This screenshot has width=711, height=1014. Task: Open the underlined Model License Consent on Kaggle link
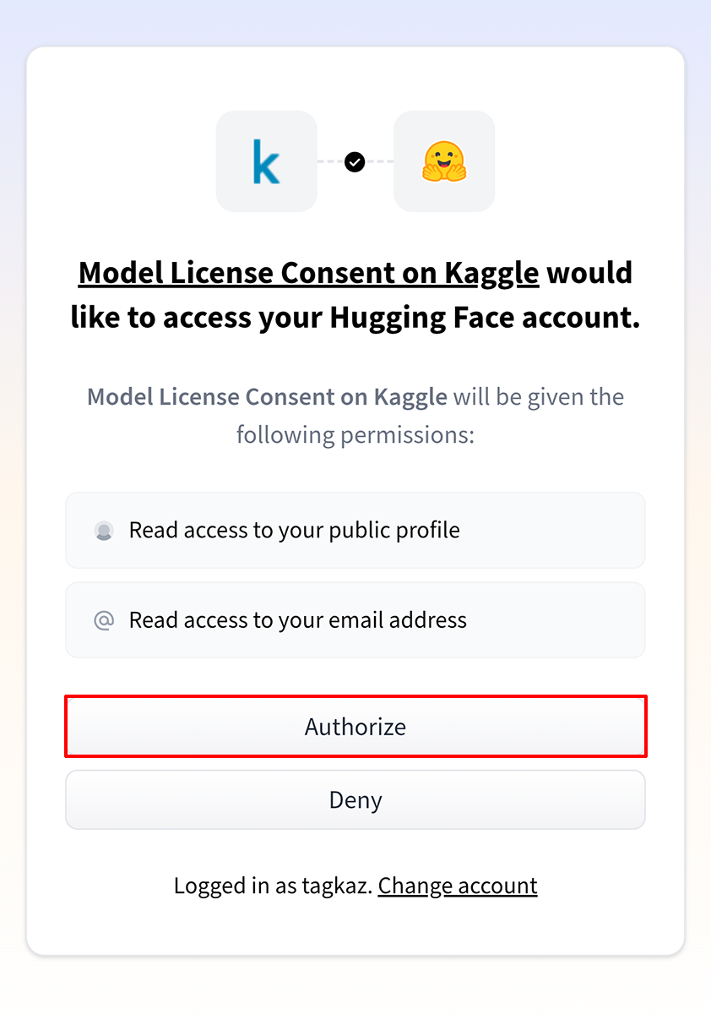(x=308, y=273)
